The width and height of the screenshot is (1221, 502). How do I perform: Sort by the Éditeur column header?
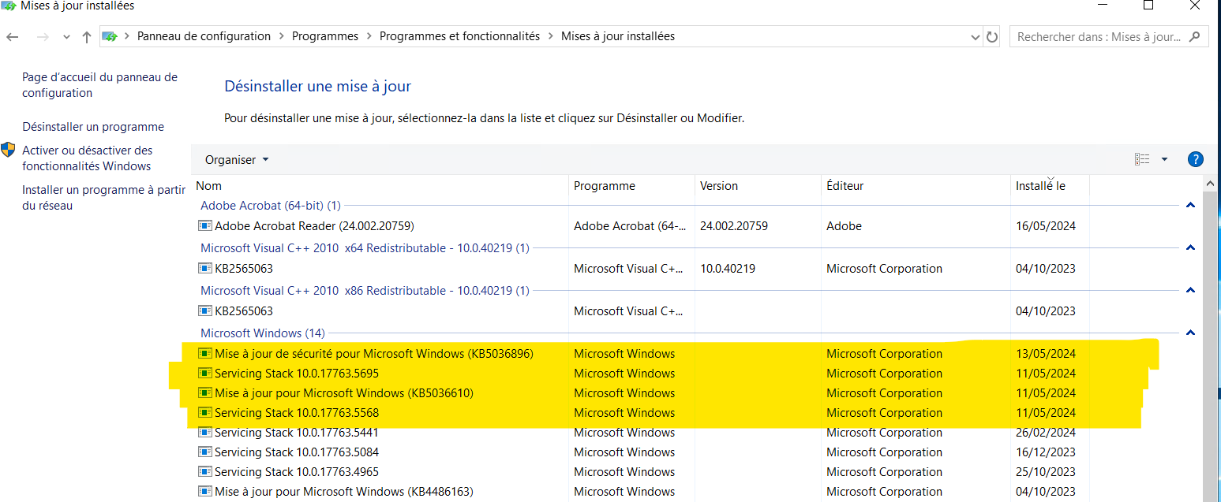(916, 186)
